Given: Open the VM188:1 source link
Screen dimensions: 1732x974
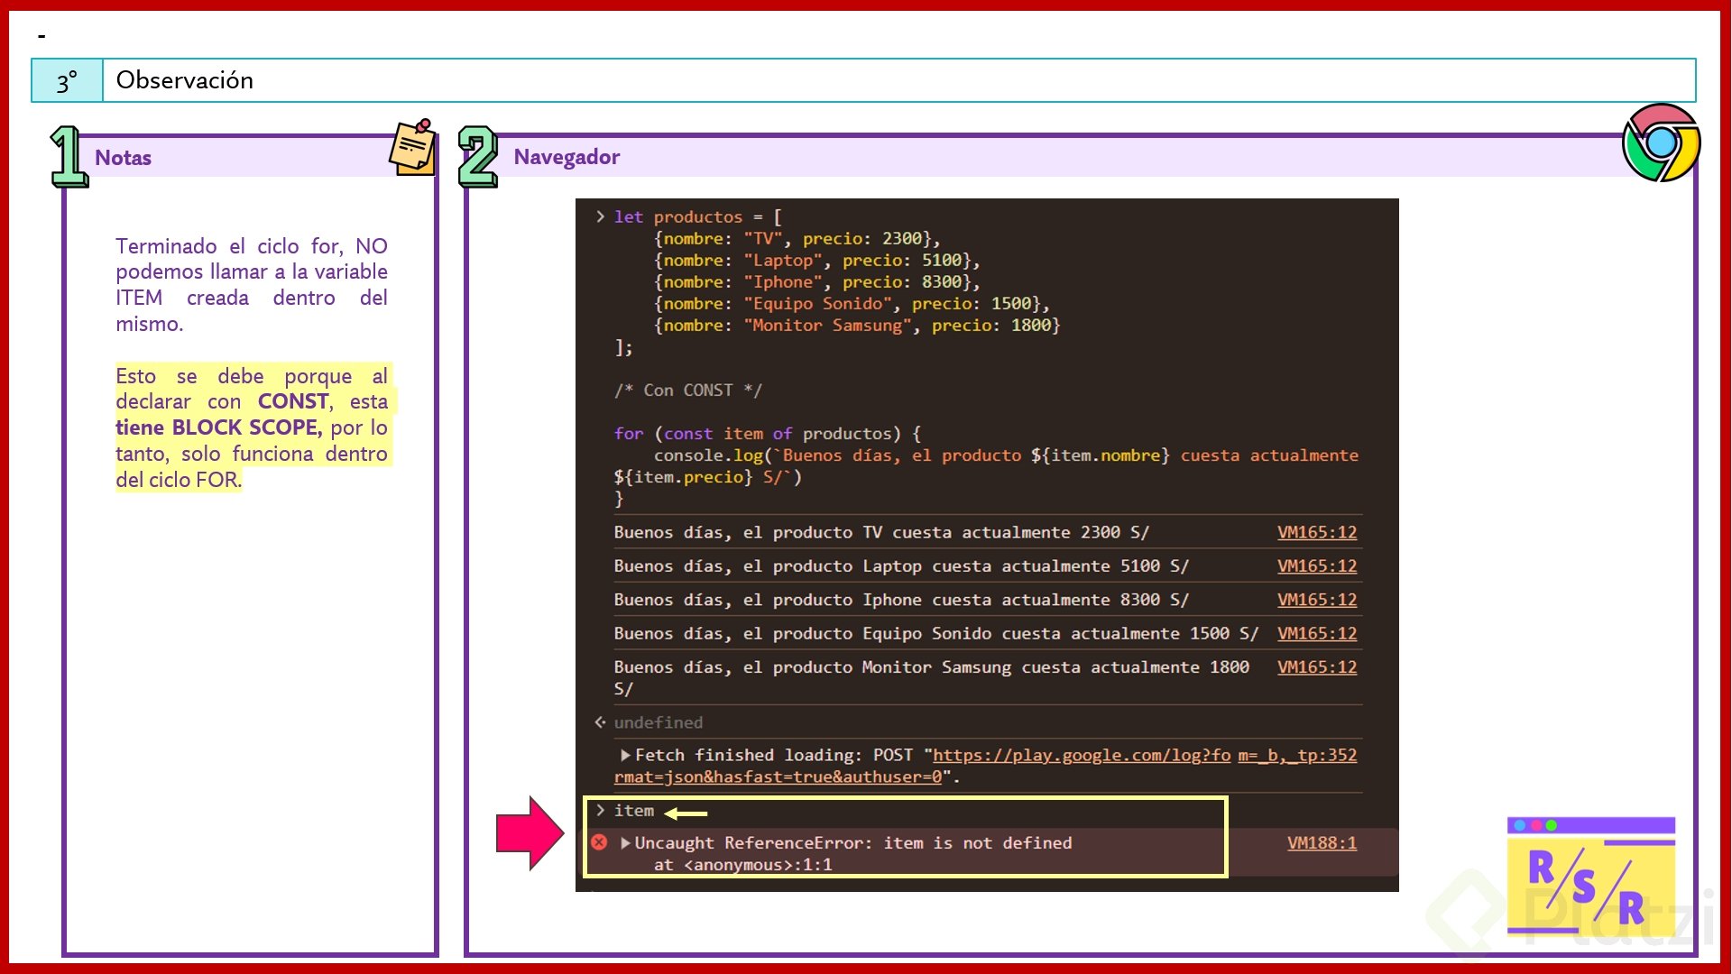Looking at the screenshot, I should (1322, 842).
